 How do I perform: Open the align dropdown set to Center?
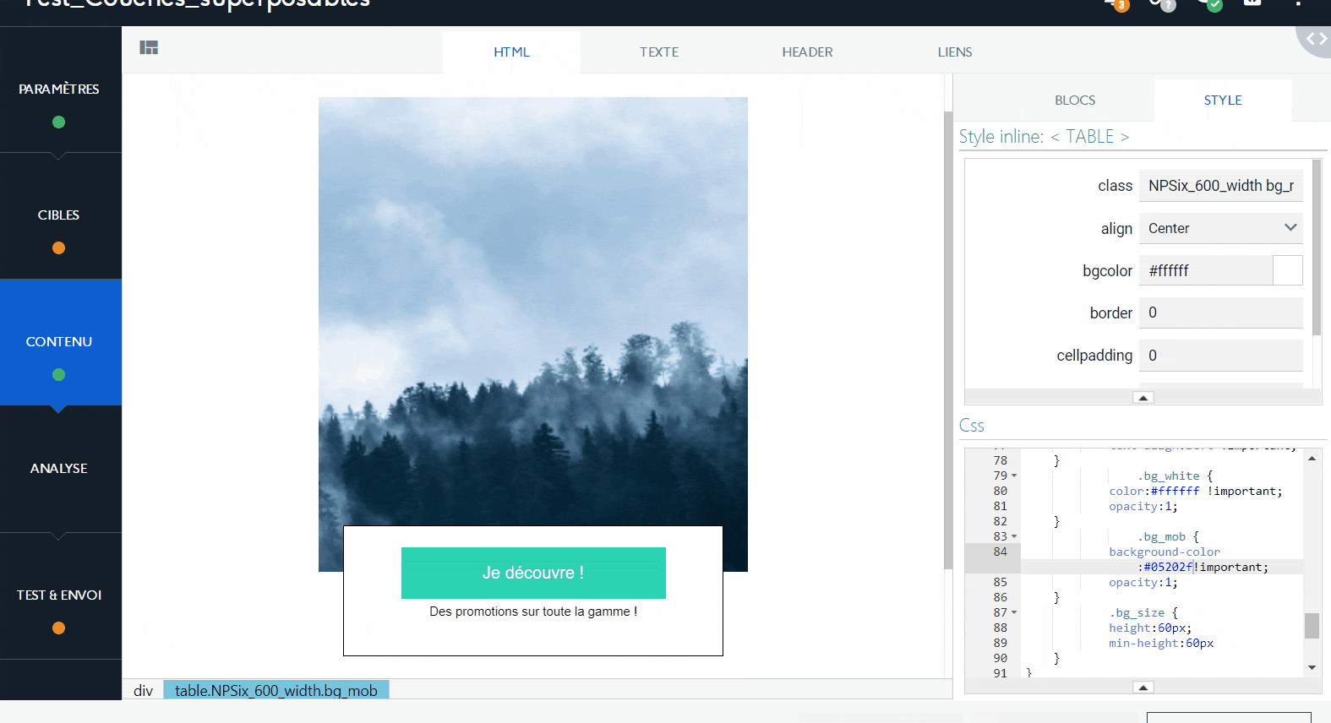coord(1220,228)
